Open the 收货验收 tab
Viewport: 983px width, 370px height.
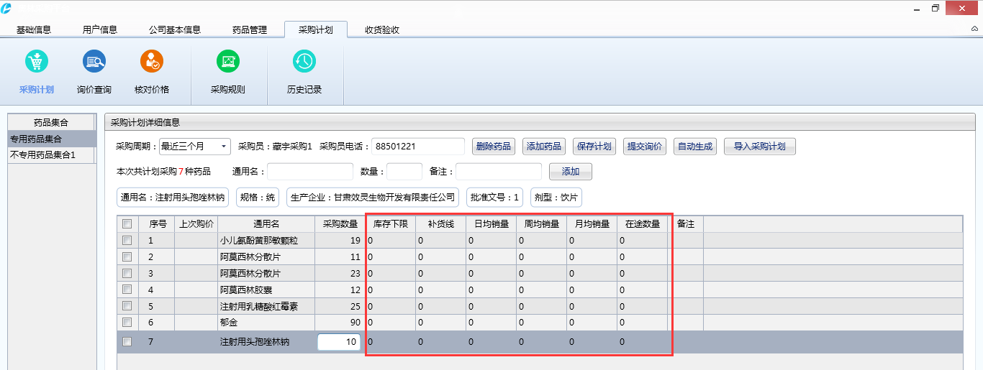[x=382, y=30]
